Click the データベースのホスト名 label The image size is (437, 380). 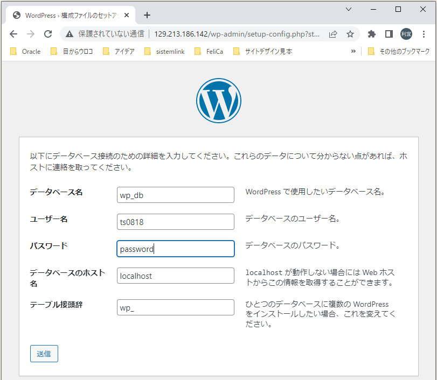67,278
